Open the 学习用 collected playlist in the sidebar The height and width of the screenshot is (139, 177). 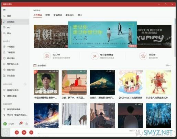click(15, 115)
